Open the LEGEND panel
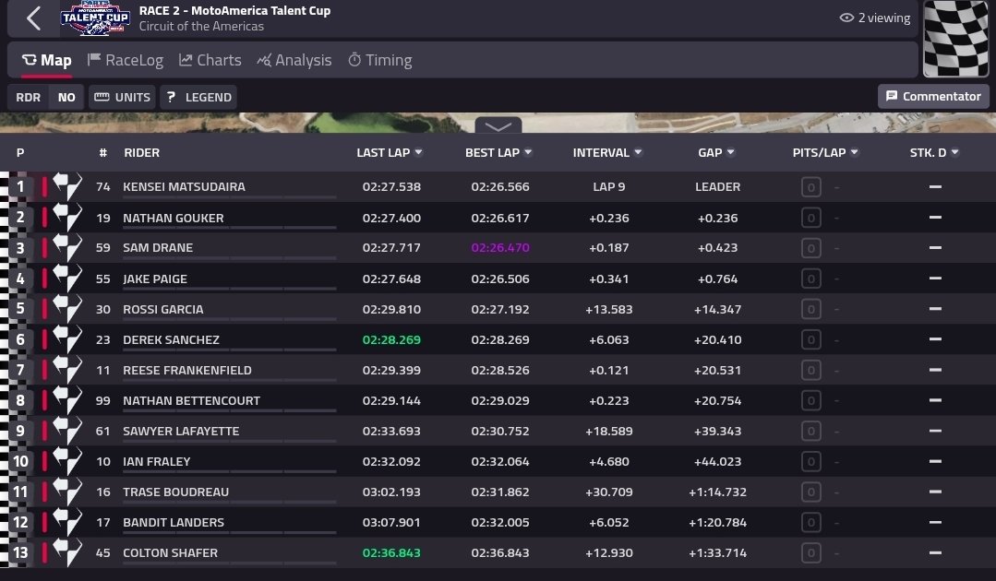The image size is (996, 581). coord(198,96)
